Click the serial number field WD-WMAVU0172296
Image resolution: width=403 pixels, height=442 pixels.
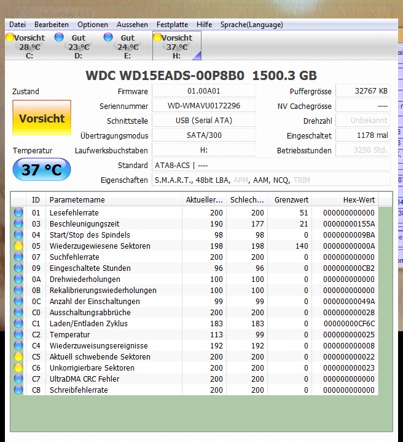pos(204,106)
